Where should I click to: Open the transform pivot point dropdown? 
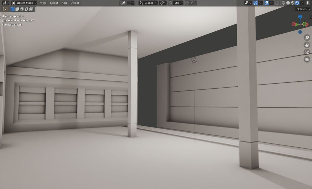[163, 3]
